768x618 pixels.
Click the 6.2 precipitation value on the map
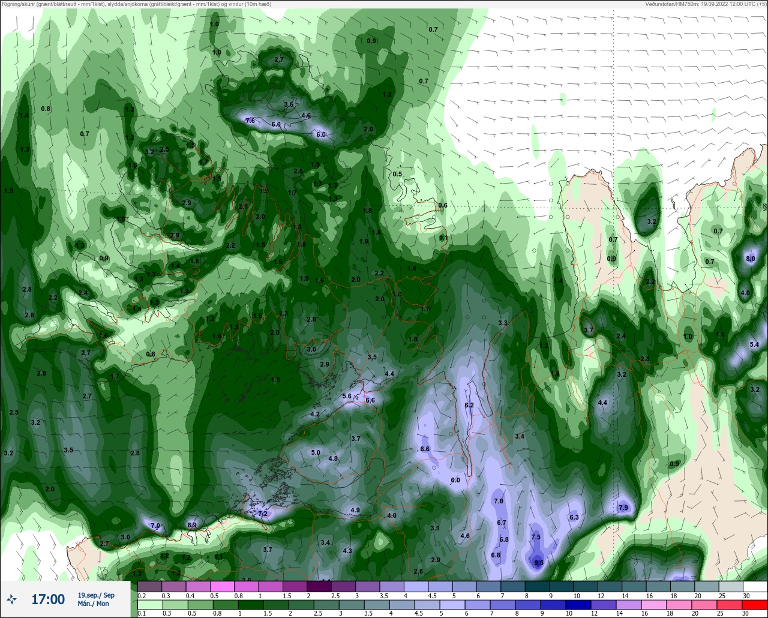469,406
